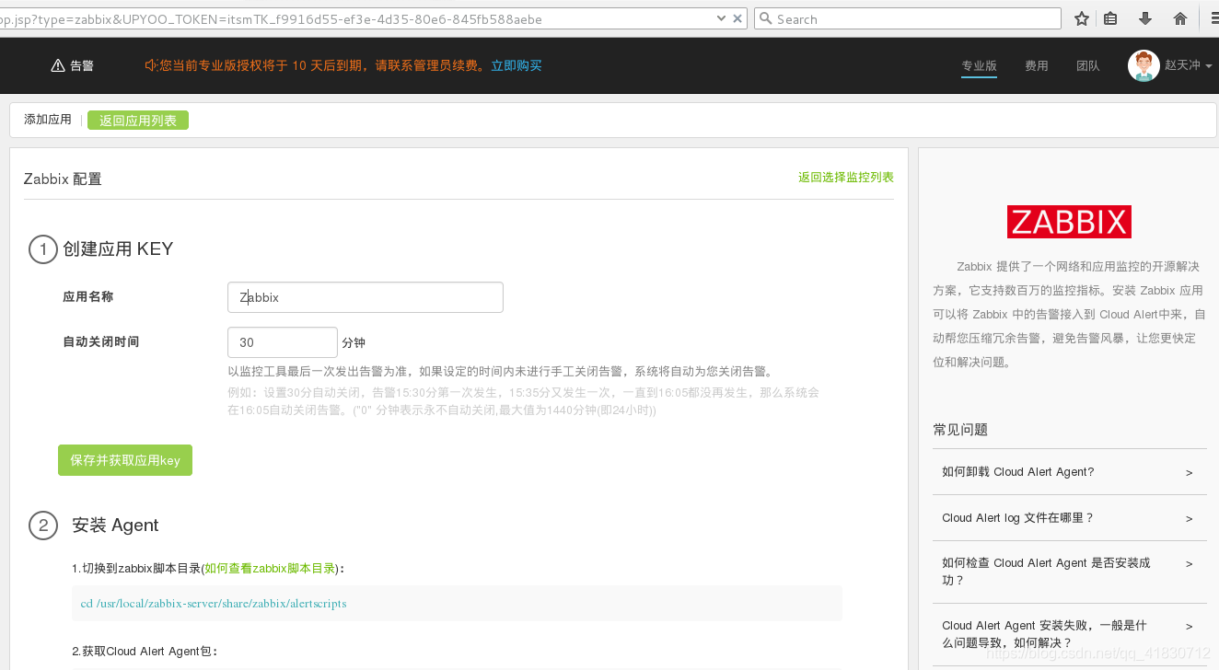
Task: Expand FAQ 如何卸载 Cloud Alert Agent?
Action: [1069, 472]
